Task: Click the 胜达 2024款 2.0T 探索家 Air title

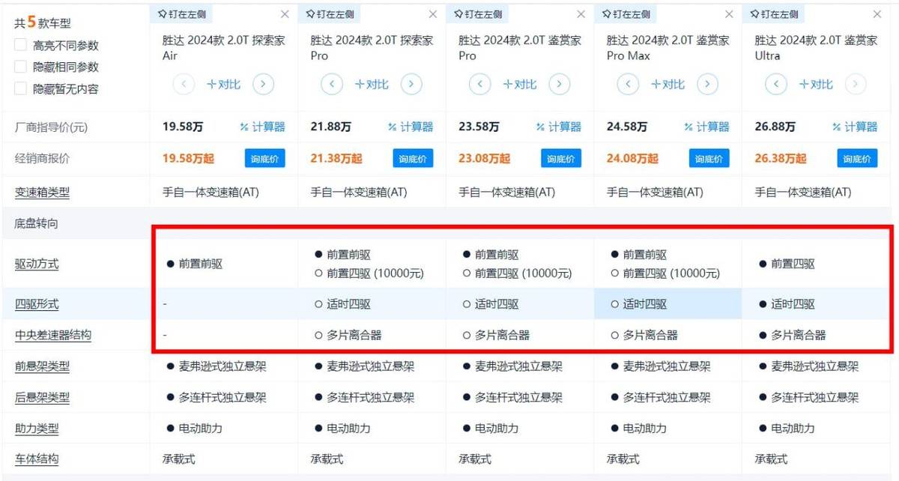Action: click(x=224, y=48)
